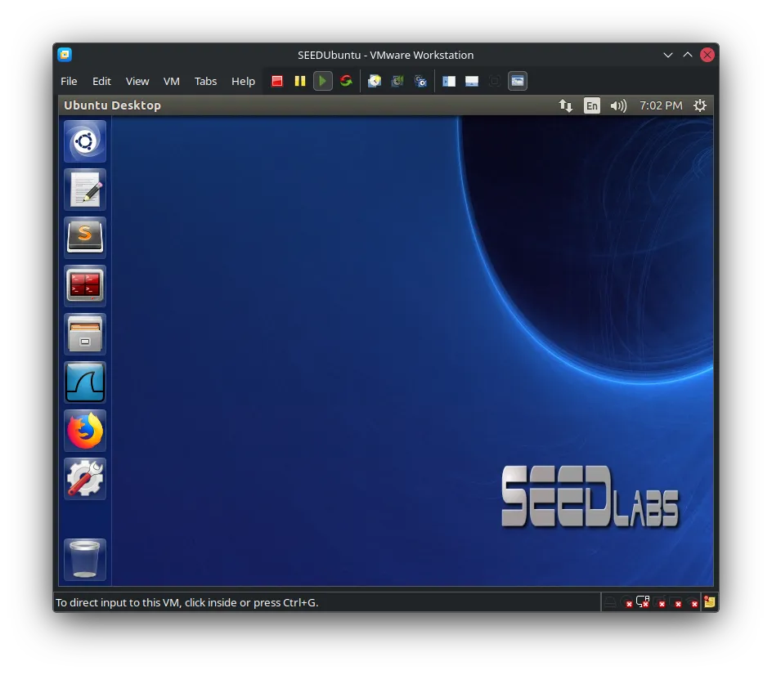The width and height of the screenshot is (772, 675).
Task: Open Sublime Text from the launcher
Action: [85, 238]
